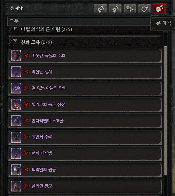Click the 별 없는 하늘의 반지 ring icon
Image resolution: width=175 pixels, height=196 pixels.
click(x=16, y=88)
